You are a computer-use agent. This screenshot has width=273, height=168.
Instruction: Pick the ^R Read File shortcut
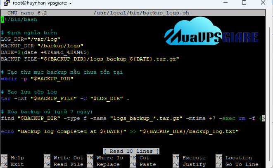tap(63, 164)
